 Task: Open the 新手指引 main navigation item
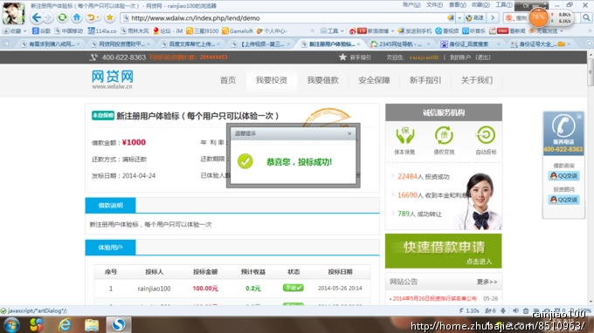tap(425, 80)
